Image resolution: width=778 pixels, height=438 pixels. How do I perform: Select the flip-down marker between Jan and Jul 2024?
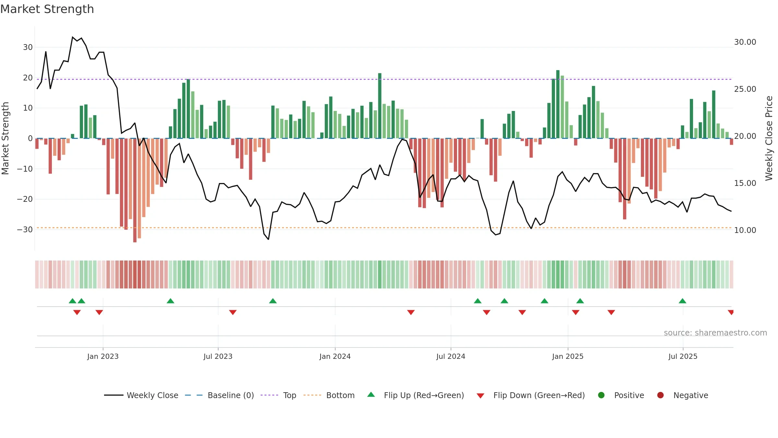[x=411, y=312]
